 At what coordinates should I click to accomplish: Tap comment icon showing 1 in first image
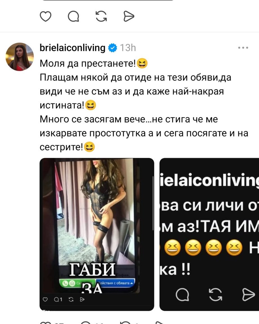pos(58,300)
